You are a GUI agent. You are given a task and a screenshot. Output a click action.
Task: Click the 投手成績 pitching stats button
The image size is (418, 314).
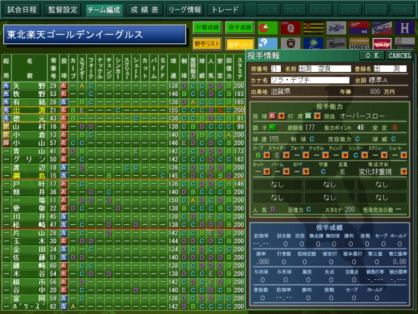(240, 27)
